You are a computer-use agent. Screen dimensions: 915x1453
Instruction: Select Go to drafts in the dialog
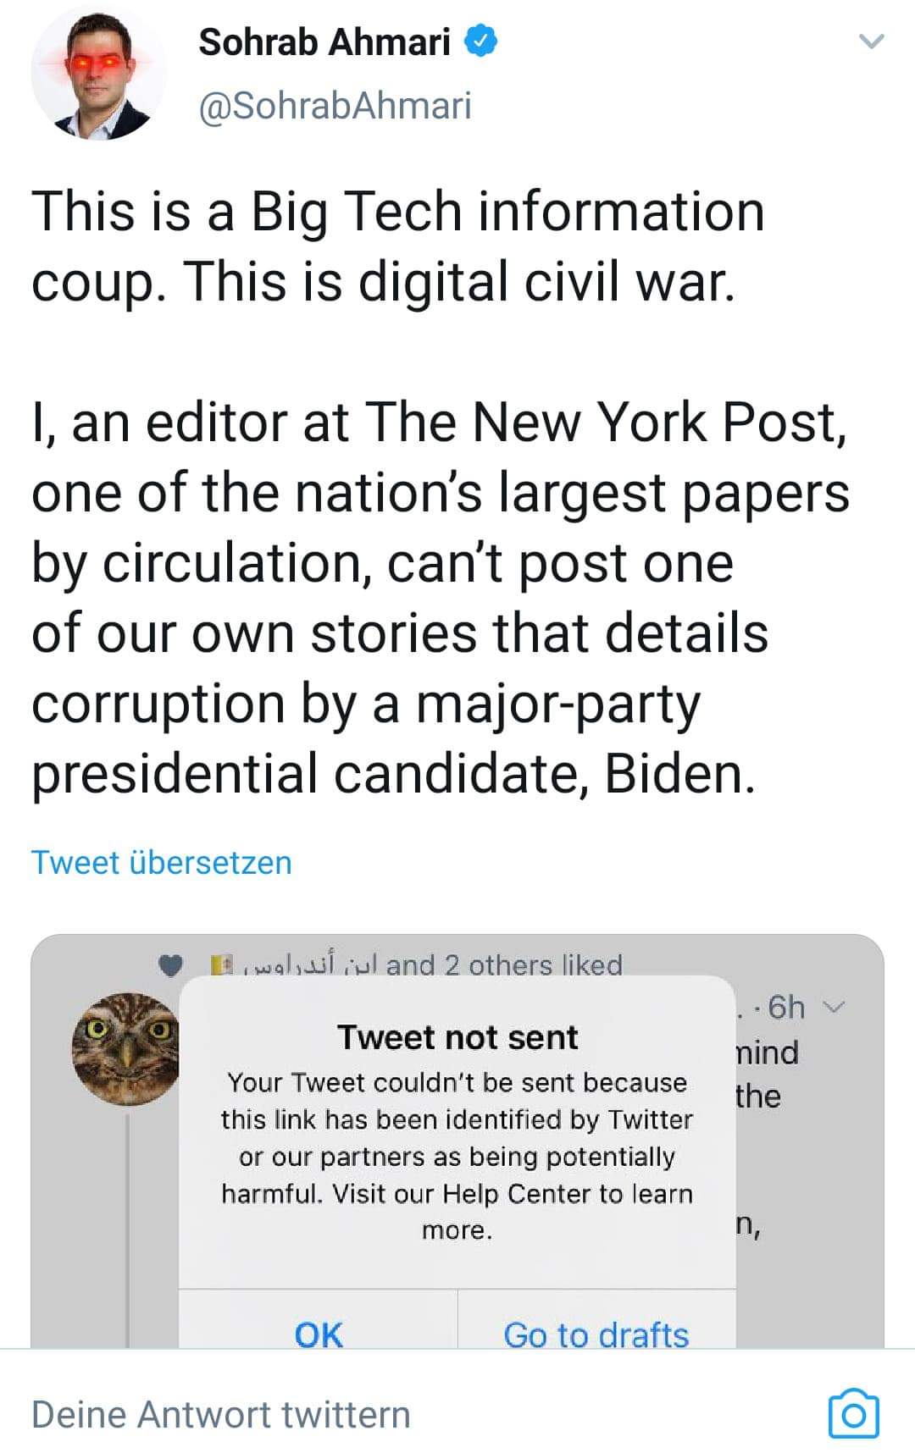tap(596, 1334)
